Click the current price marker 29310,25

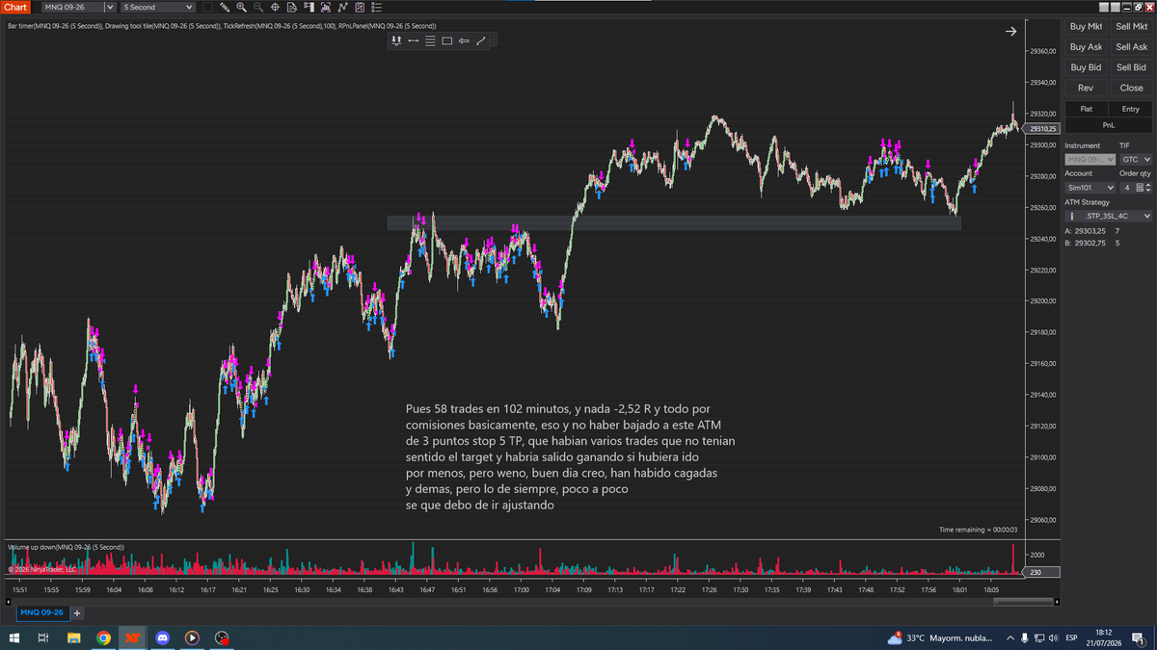(1043, 128)
